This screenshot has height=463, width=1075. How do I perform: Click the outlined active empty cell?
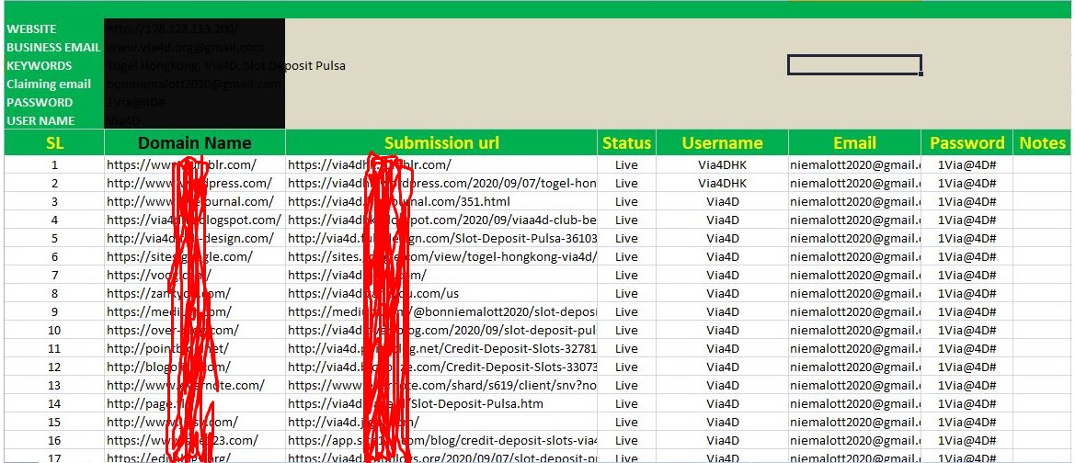(x=854, y=65)
